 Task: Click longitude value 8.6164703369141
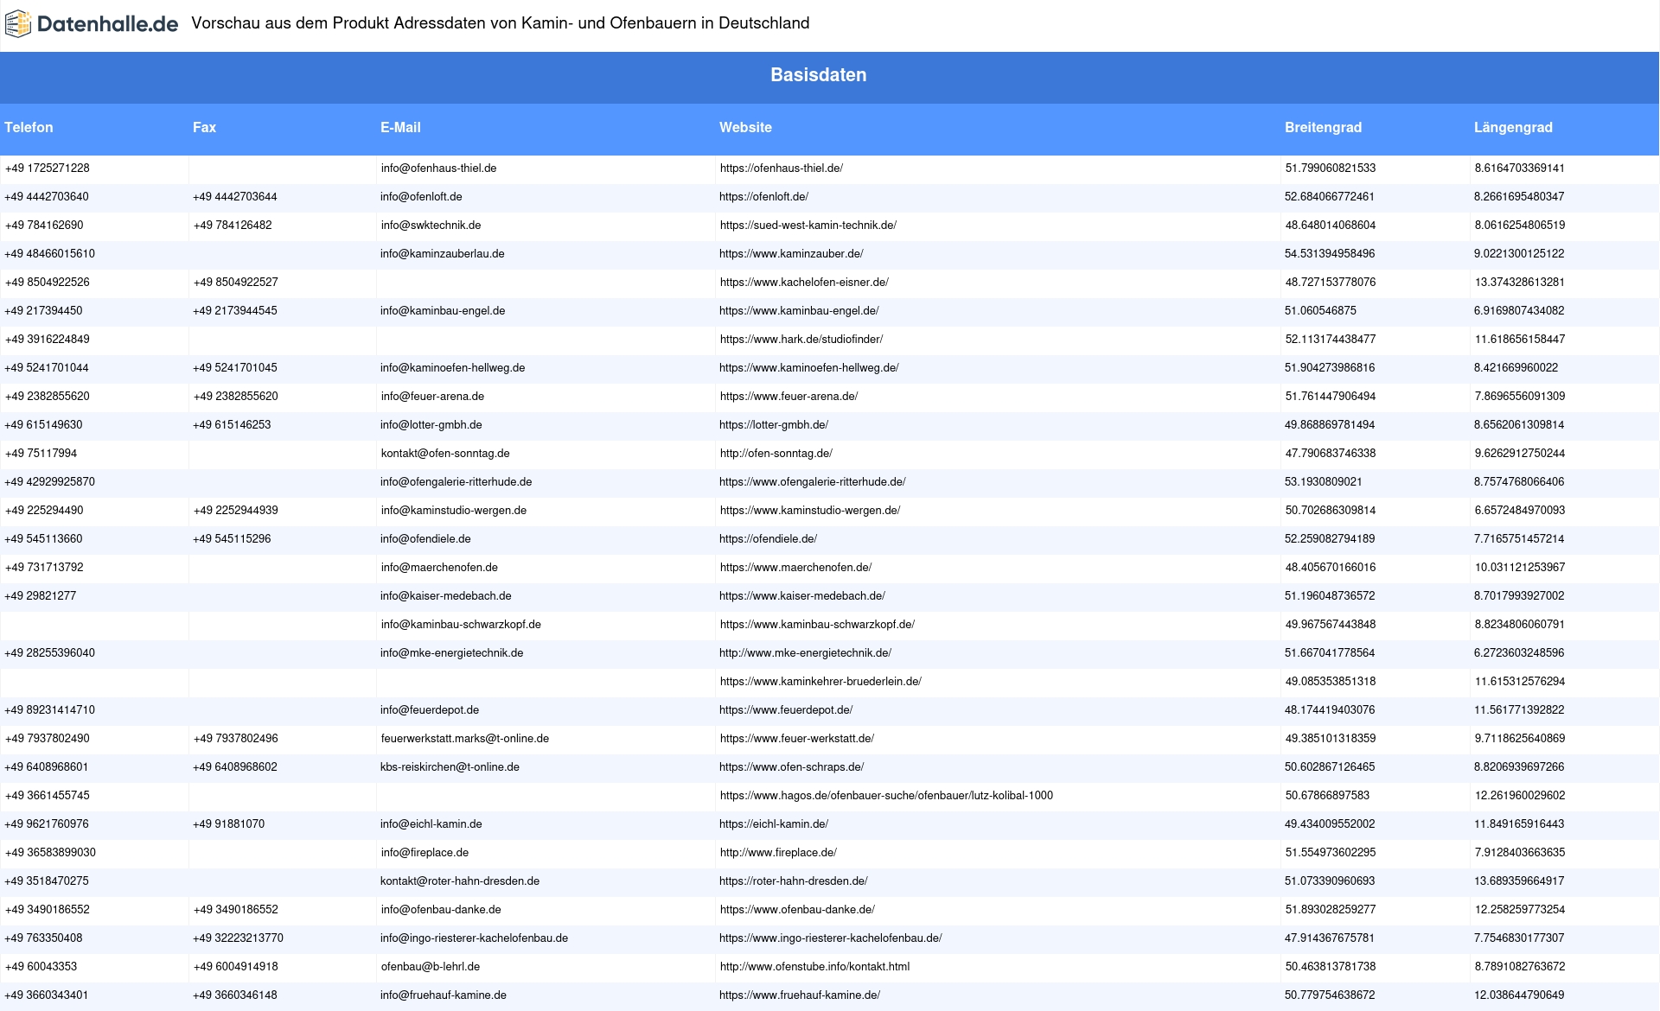click(1520, 168)
